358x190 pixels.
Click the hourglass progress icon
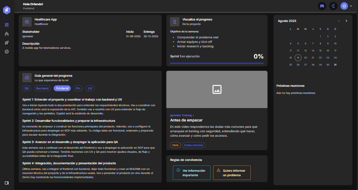point(175,21)
